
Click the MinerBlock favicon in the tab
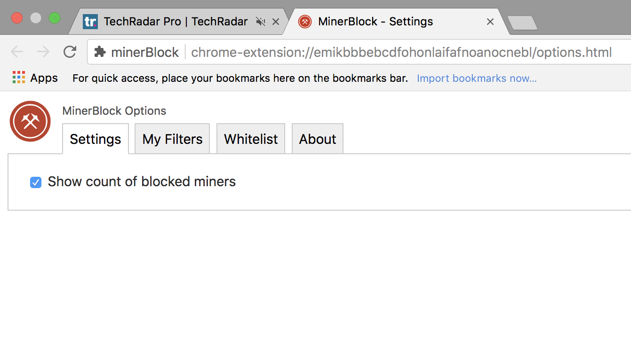(x=305, y=22)
